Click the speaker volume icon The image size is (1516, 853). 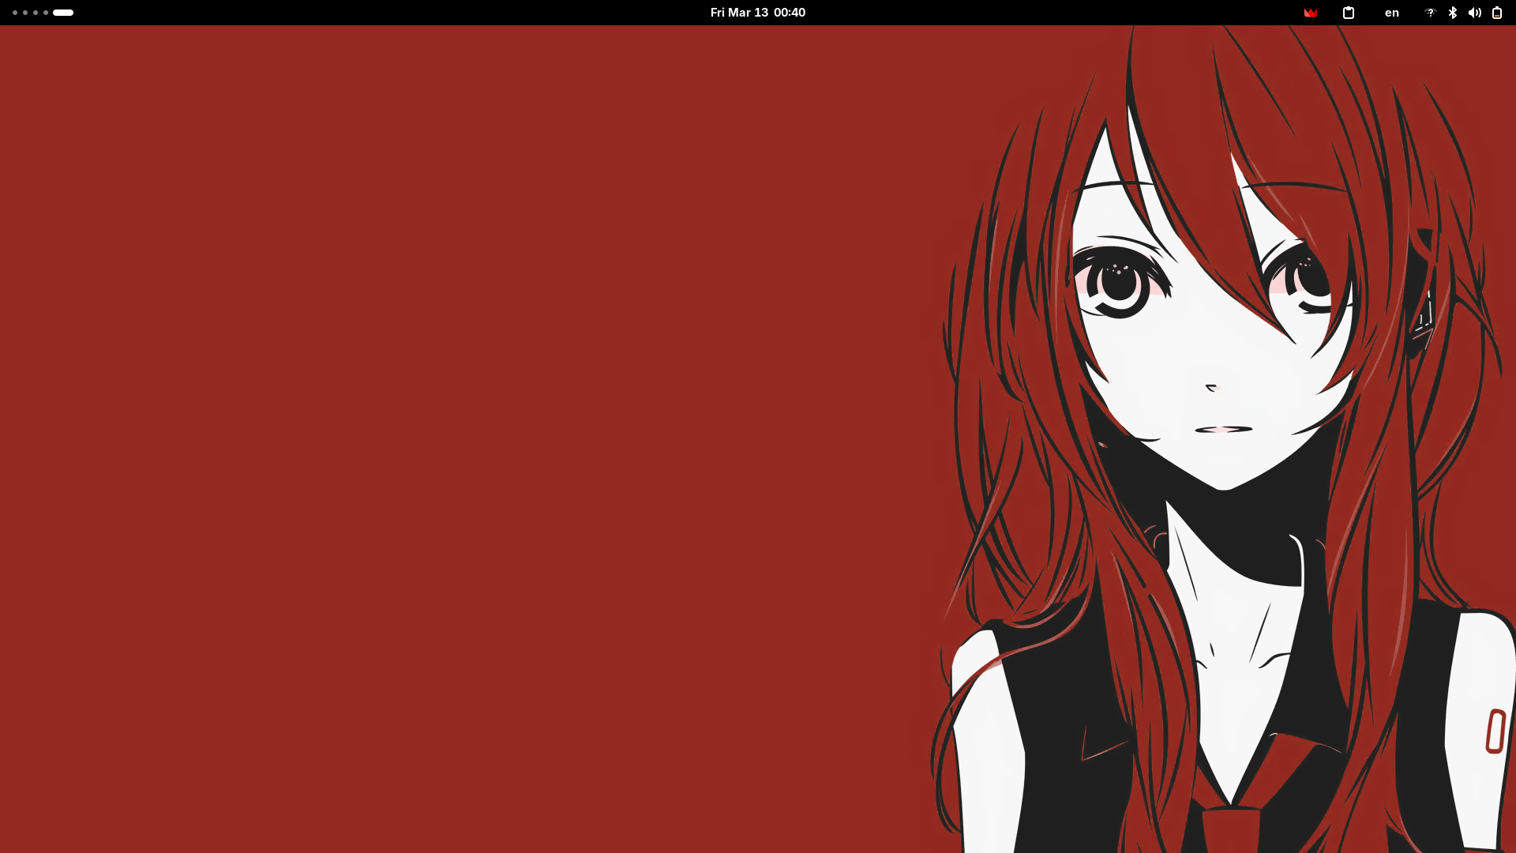1474,13
